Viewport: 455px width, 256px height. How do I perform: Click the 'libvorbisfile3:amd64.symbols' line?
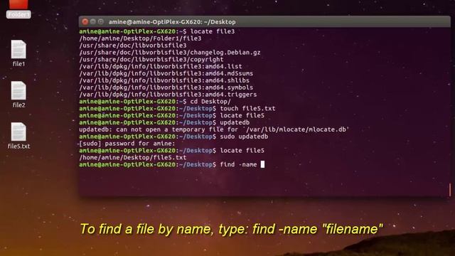pyautogui.click(x=166, y=87)
